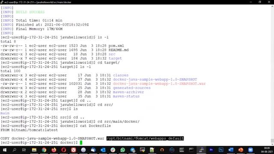
Task: Click the highlighted /opt/bitnami/tomcat/webapps_default path
Action: 145,138
